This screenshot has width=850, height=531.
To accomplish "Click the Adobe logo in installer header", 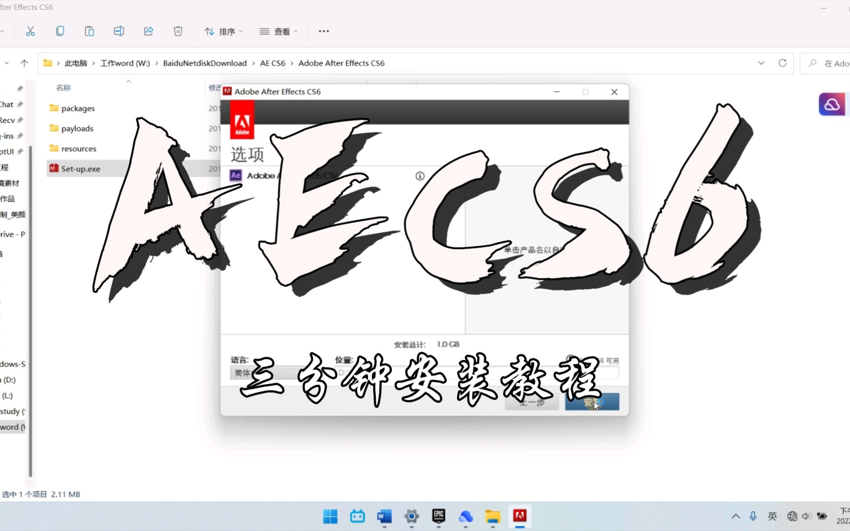I will (242, 120).
